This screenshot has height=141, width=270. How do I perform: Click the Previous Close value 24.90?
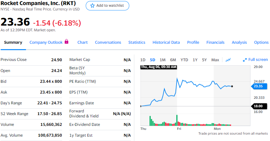[x=56, y=60]
